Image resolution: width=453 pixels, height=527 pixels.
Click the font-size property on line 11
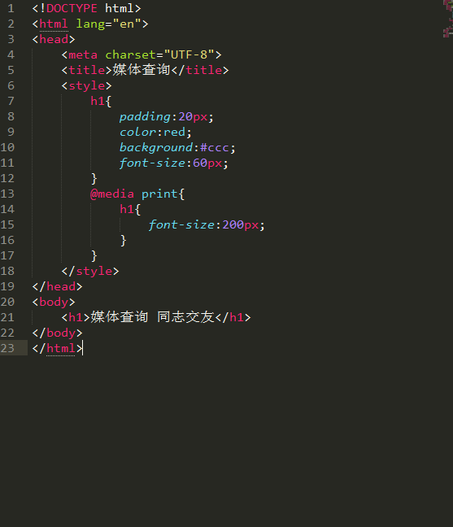[153, 163]
